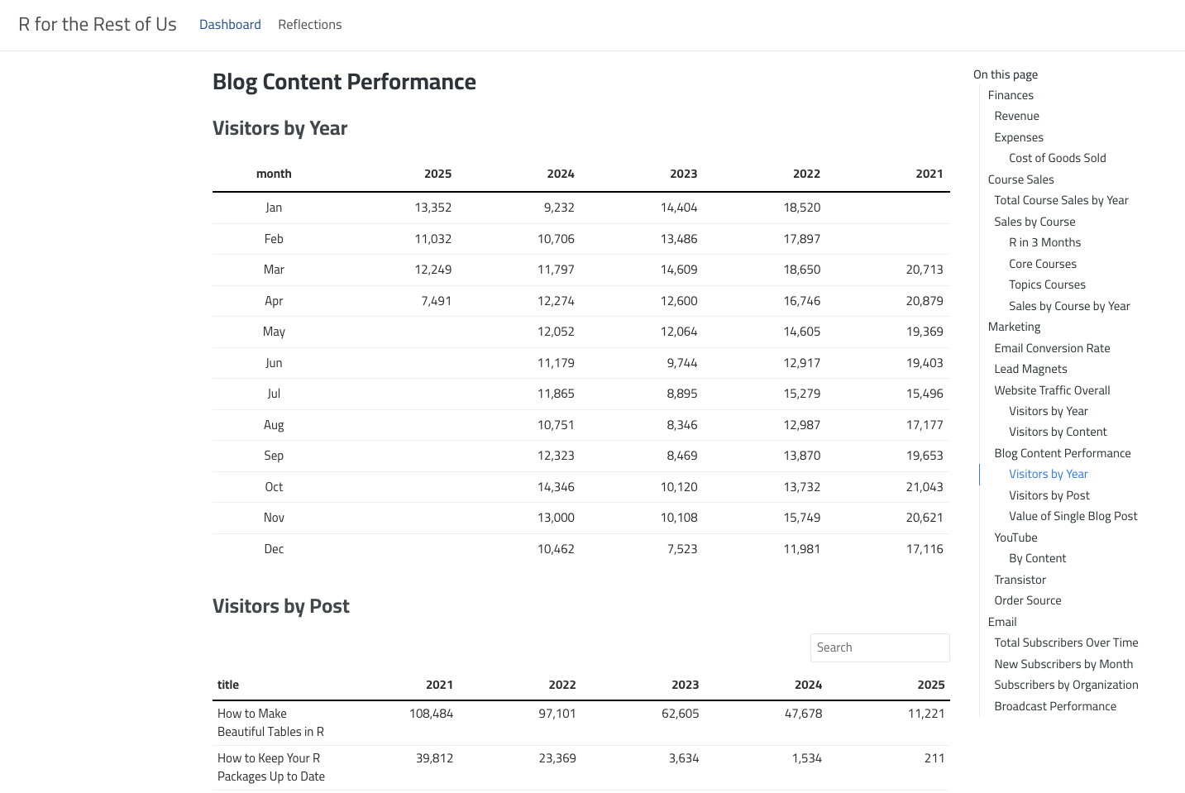Open Broadcast Performance sidebar link

click(x=1055, y=706)
